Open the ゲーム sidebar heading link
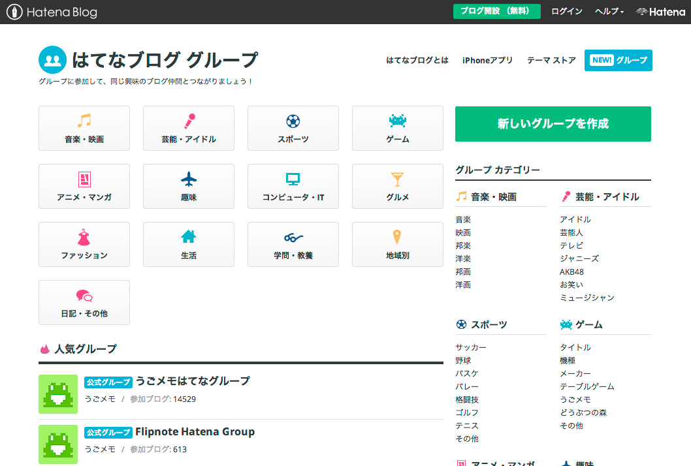This screenshot has height=466, width=691. [x=588, y=325]
